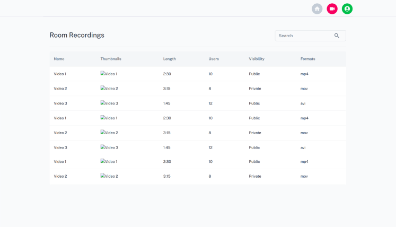Open the Video 3 thumbnail in the third row
Image resolution: width=396 pixels, height=227 pixels.
109,103
